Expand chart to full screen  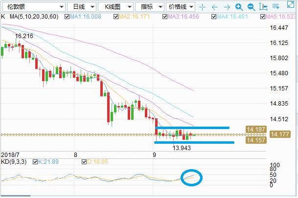pos(290,4)
